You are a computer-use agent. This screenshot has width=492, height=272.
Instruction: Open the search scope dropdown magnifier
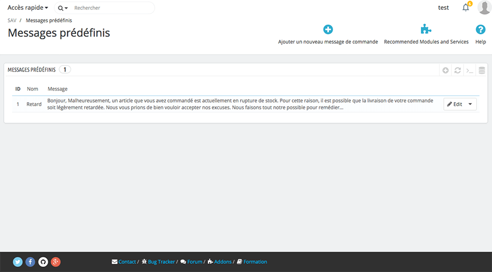pos(62,8)
